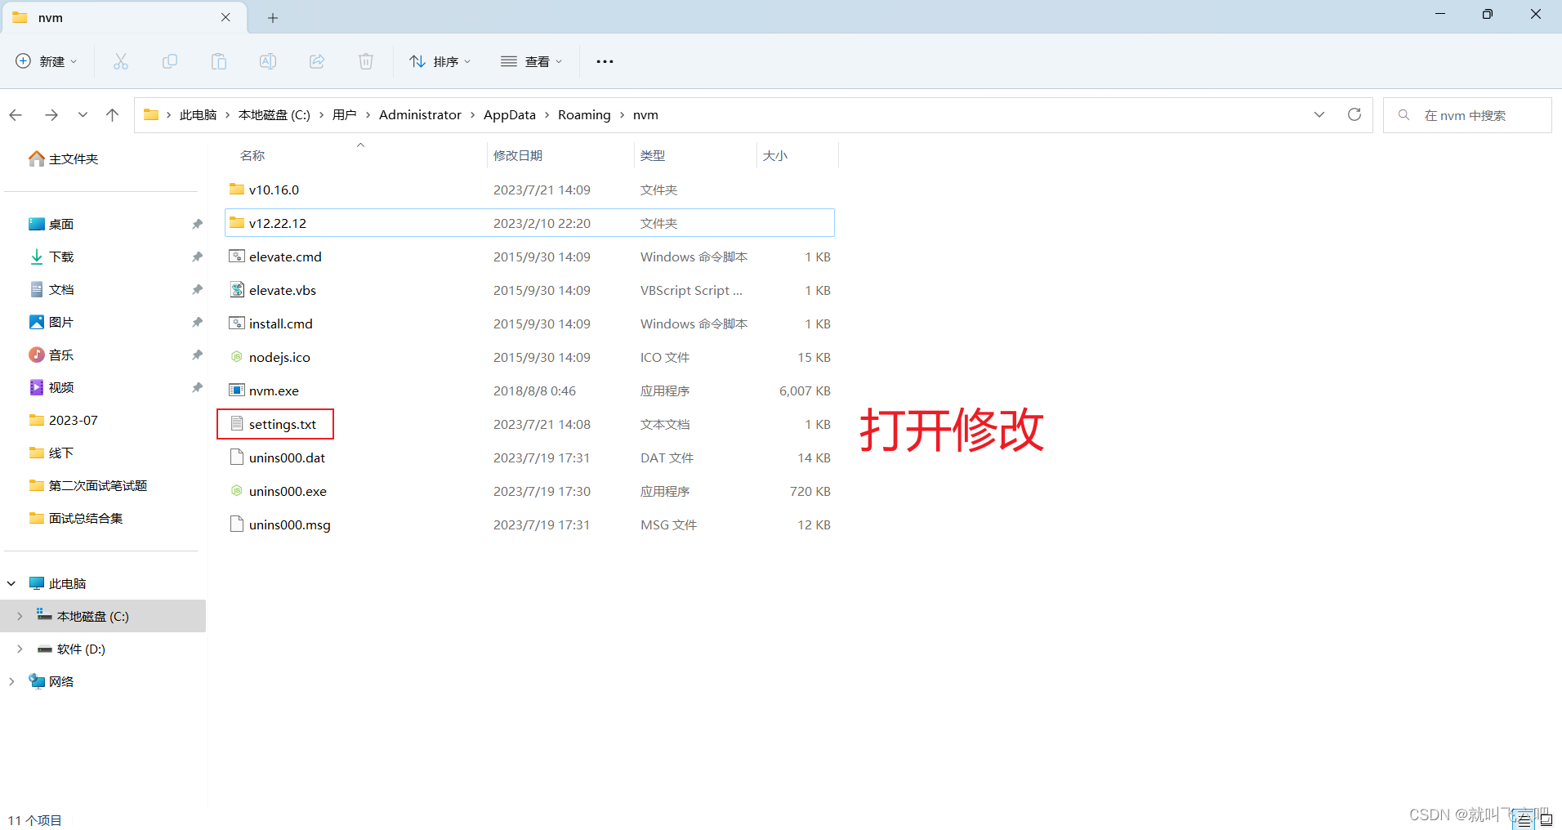This screenshot has height=830, width=1562.
Task: Select the v10.16.0 folder icon
Action: coord(237,190)
